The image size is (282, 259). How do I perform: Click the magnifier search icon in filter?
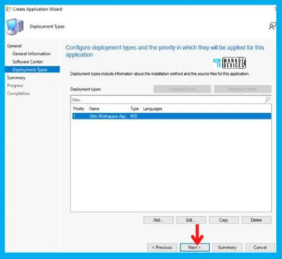(x=267, y=99)
